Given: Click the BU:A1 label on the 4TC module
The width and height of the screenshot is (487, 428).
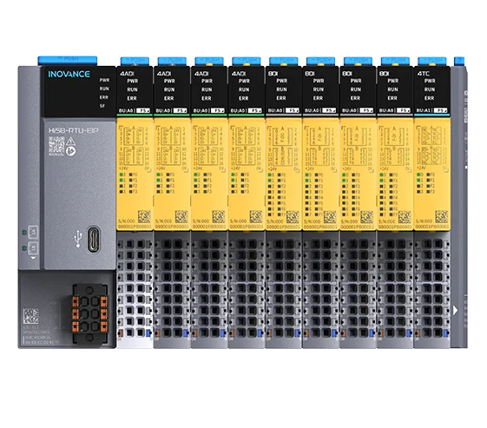Looking at the screenshot, I should 423,110.
